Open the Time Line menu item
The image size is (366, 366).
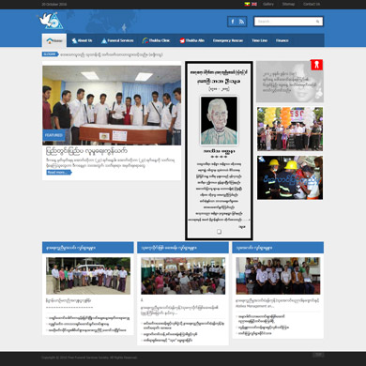tap(260, 40)
